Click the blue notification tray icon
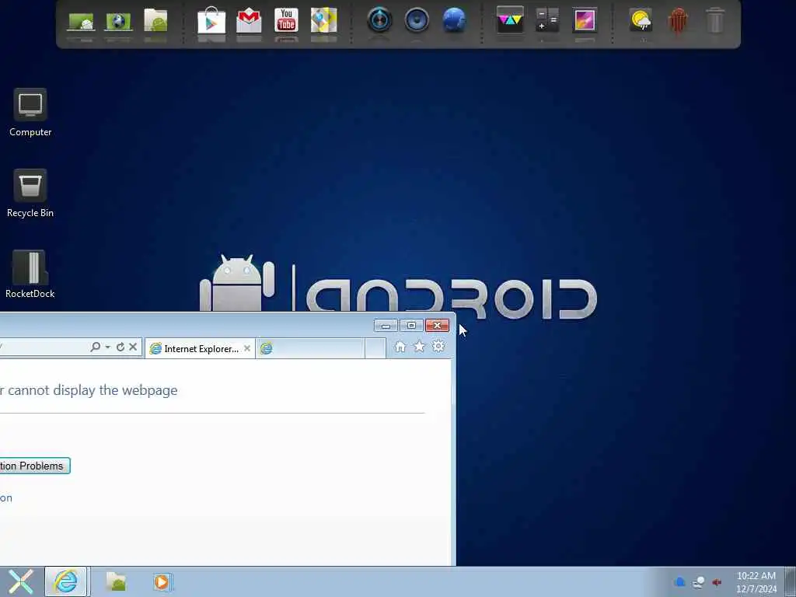Viewport: 796px width, 597px height. (x=679, y=582)
